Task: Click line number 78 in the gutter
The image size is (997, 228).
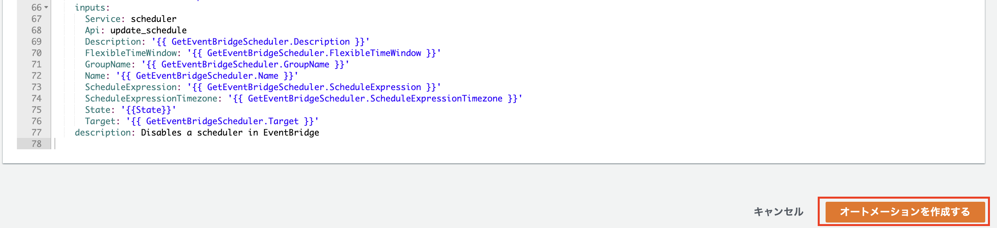Action: (36, 144)
